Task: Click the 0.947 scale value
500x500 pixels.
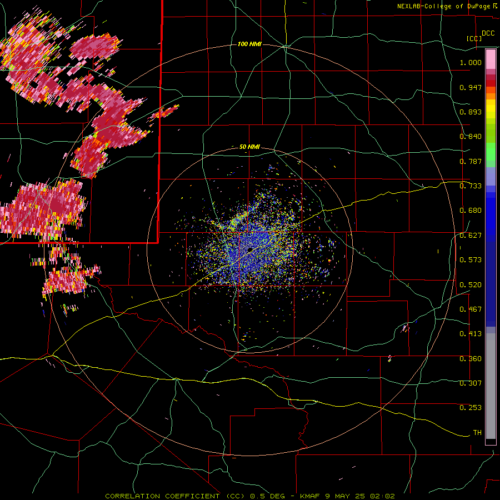Action: [471, 87]
